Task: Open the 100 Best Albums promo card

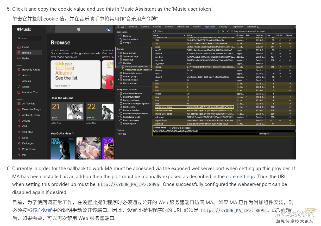Action: (x=75, y=75)
